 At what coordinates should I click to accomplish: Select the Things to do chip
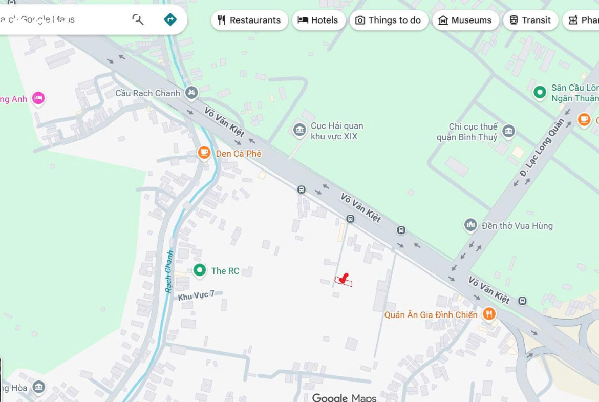389,20
